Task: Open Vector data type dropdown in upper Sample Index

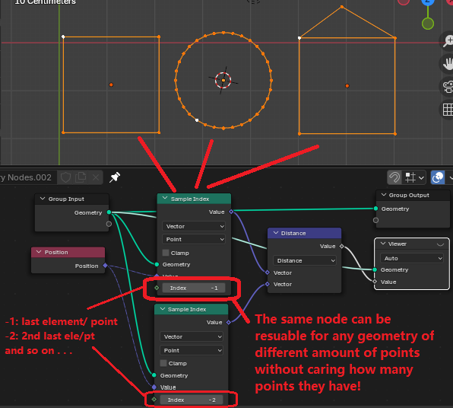Action: pos(194,226)
